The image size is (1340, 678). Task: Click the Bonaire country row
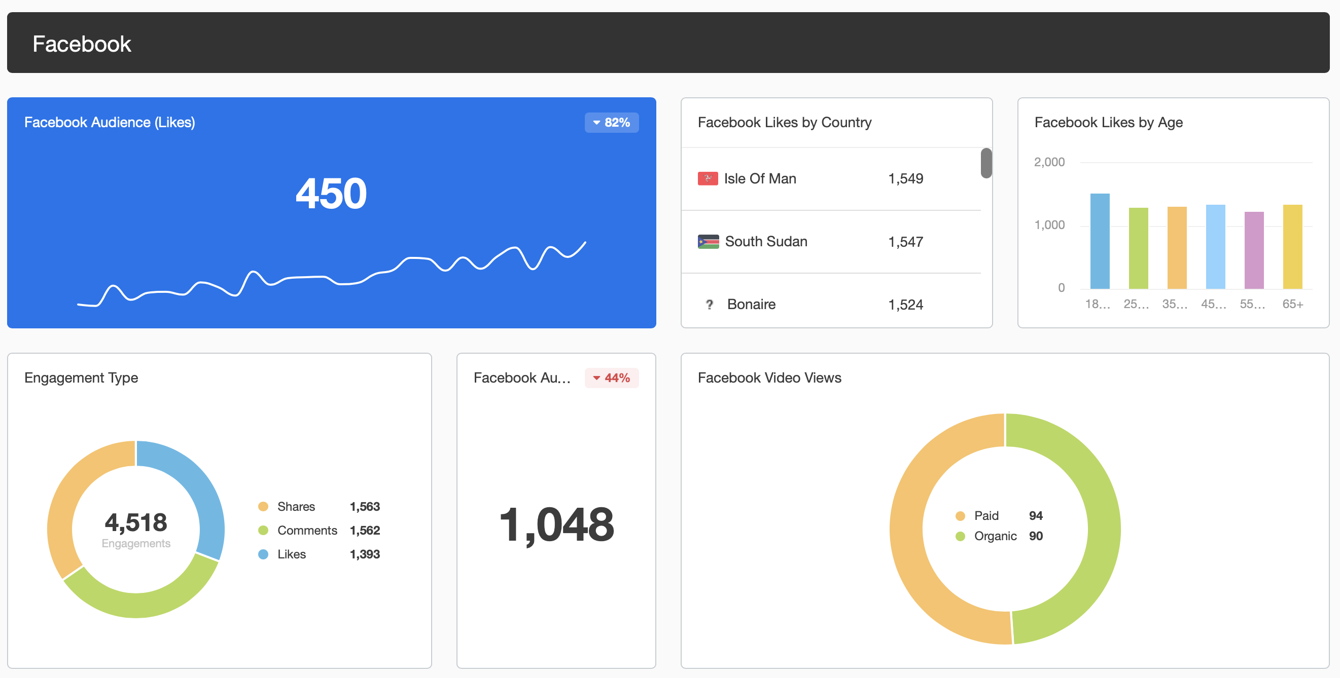click(831, 302)
